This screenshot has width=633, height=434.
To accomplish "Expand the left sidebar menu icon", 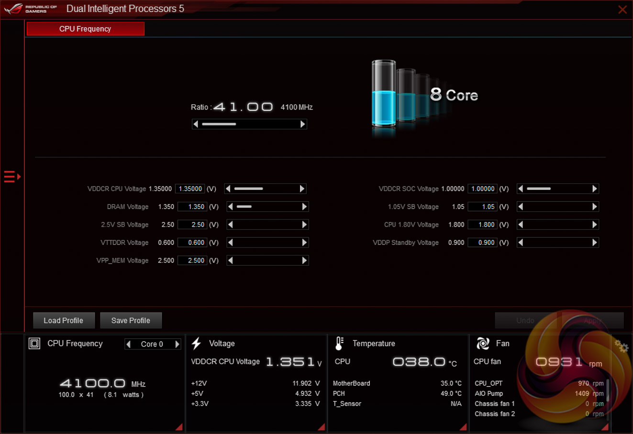I will pos(12,177).
